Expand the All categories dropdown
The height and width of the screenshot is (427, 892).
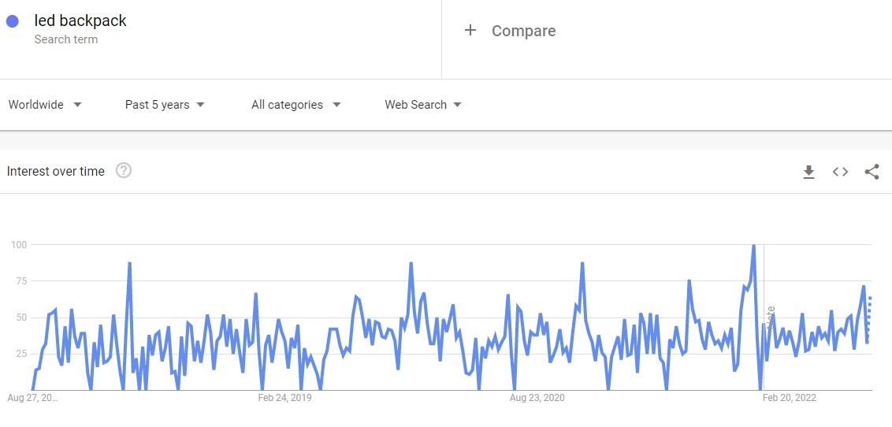[296, 105]
